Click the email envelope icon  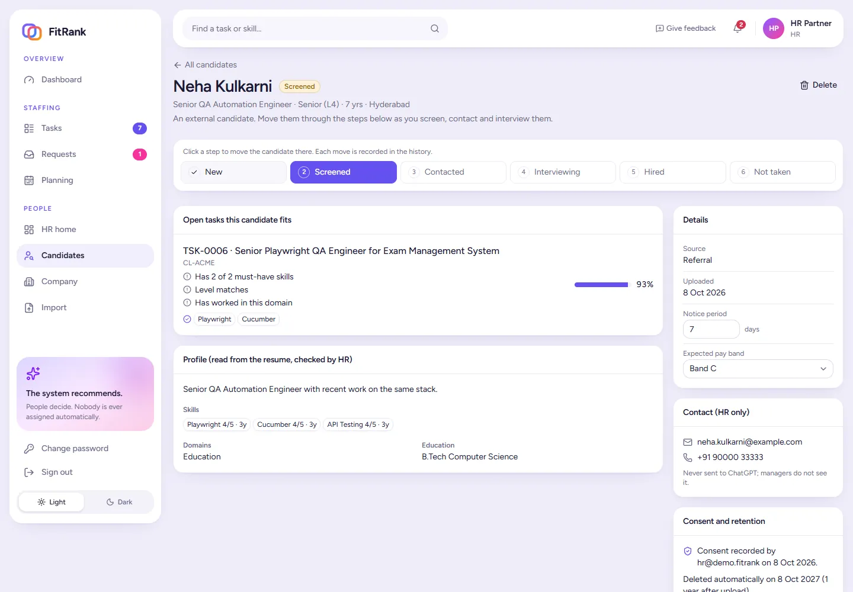pos(688,442)
